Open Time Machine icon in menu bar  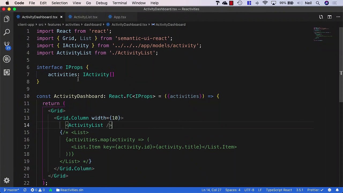click(240, 3)
